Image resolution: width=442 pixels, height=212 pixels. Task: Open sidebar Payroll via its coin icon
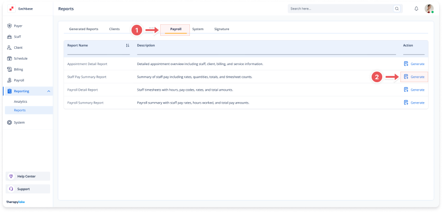point(9,80)
